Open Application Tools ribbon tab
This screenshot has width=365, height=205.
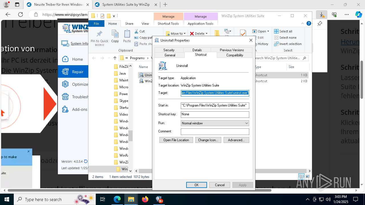pos(200,24)
